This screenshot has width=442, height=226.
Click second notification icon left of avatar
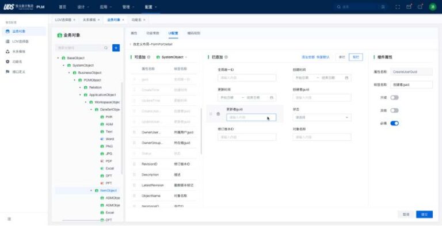pos(420,7)
